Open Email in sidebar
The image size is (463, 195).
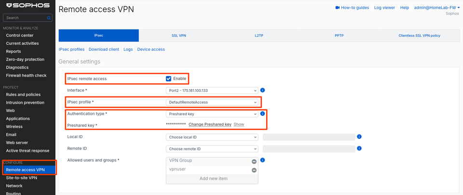click(11, 135)
